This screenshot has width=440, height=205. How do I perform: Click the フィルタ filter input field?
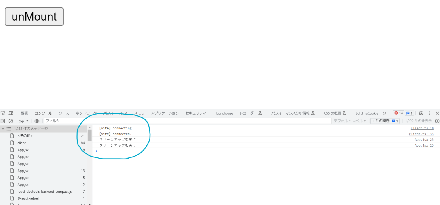(x=186, y=121)
